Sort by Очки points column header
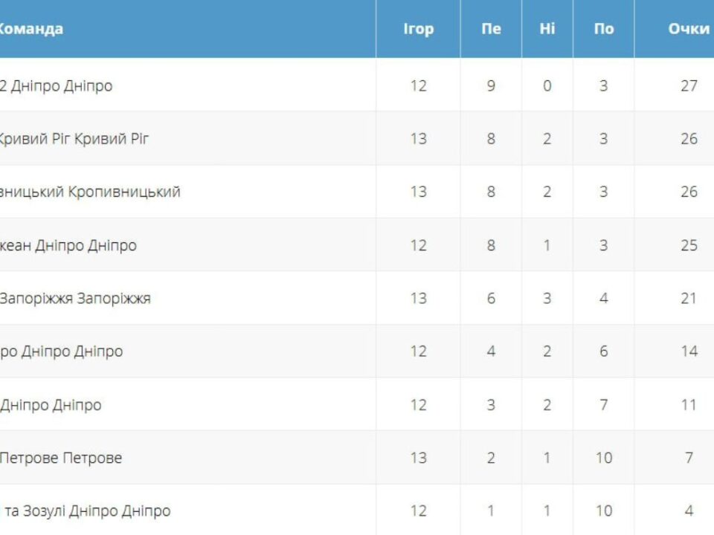Viewport: 714px width, 535px height. click(x=688, y=29)
